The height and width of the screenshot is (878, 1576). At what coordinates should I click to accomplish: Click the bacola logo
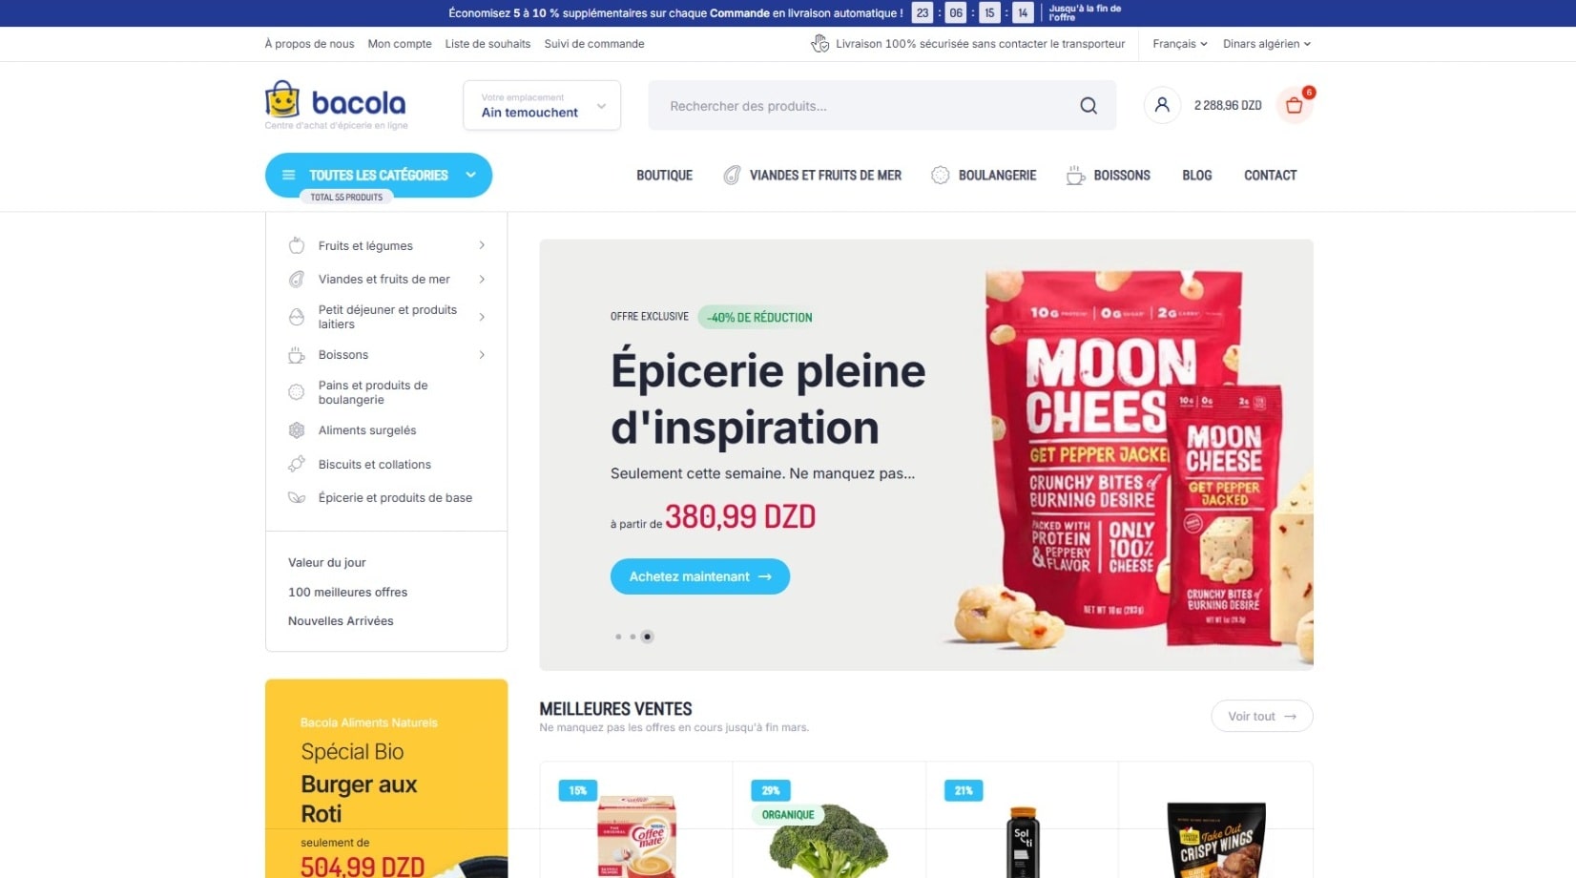coord(336,105)
